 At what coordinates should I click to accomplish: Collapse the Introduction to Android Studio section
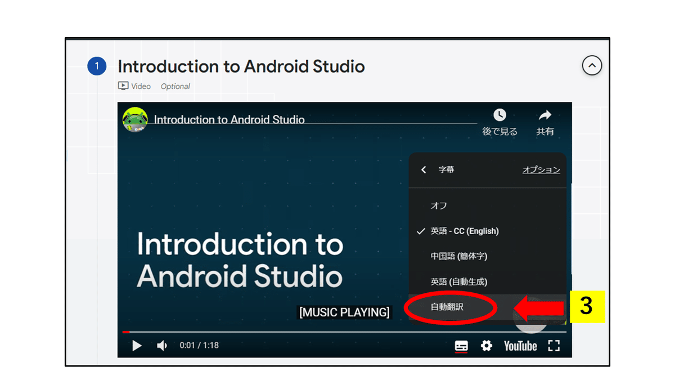pos(592,66)
